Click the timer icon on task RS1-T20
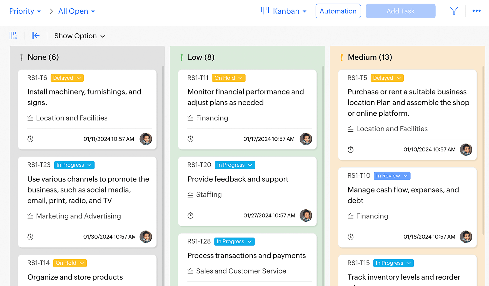Screen dimensions: 489x286 [190, 215]
